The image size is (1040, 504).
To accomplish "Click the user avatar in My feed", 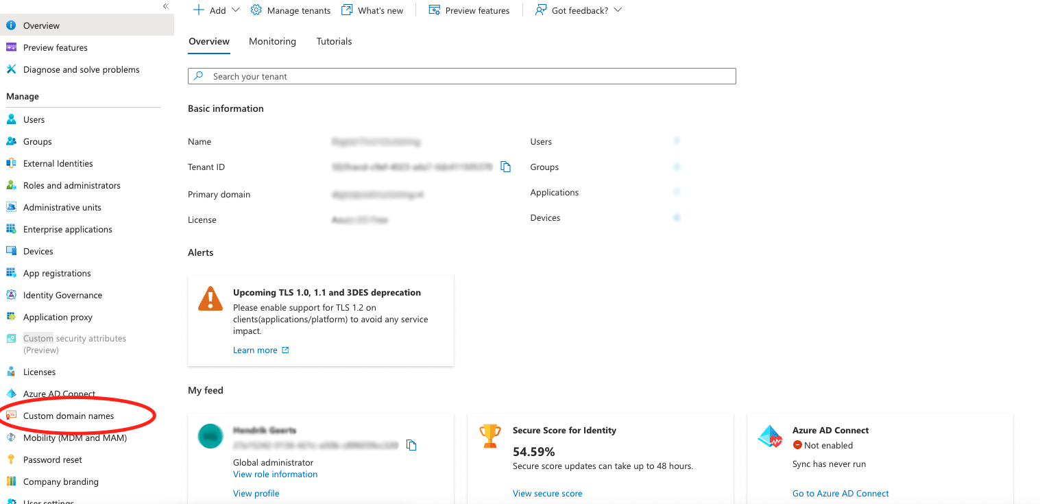I will (x=210, y=437).
